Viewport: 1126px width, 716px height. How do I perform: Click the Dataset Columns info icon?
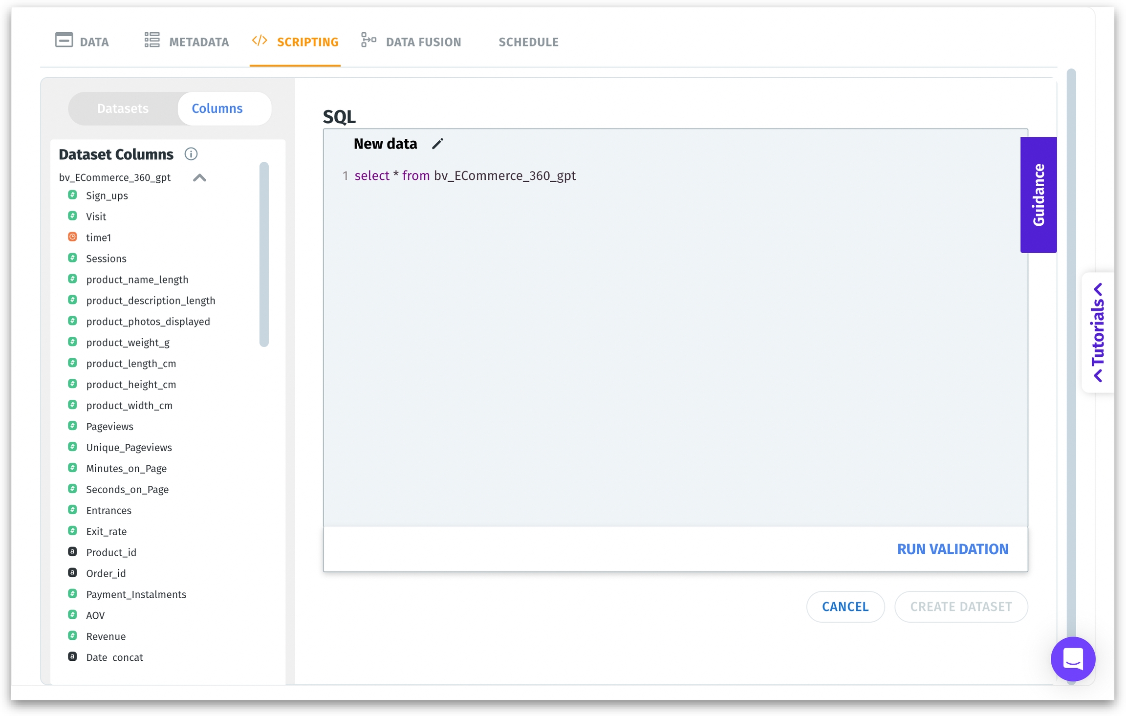click(x=191, y=154)
